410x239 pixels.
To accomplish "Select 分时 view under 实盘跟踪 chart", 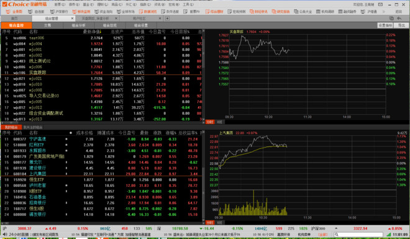I will coord(210,122).
